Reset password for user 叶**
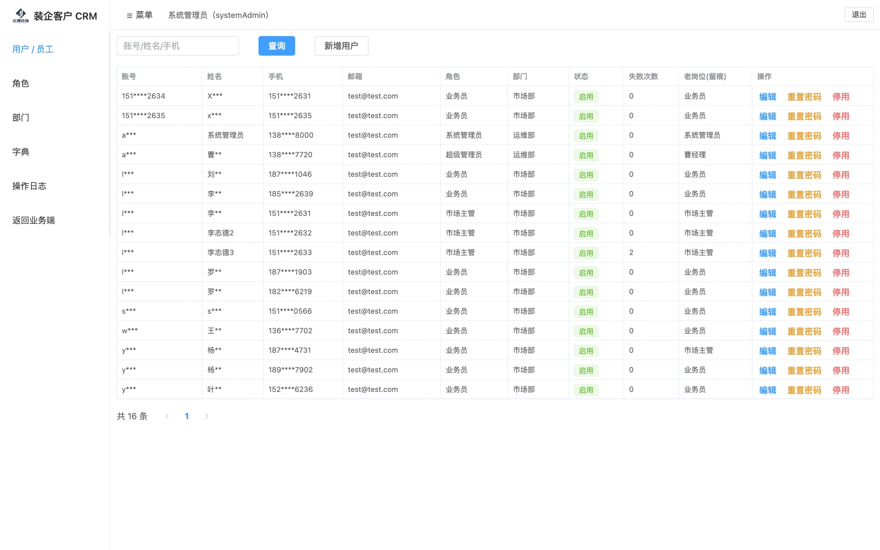Viewport: 880px width, 550px height. [x=804, y=390]
